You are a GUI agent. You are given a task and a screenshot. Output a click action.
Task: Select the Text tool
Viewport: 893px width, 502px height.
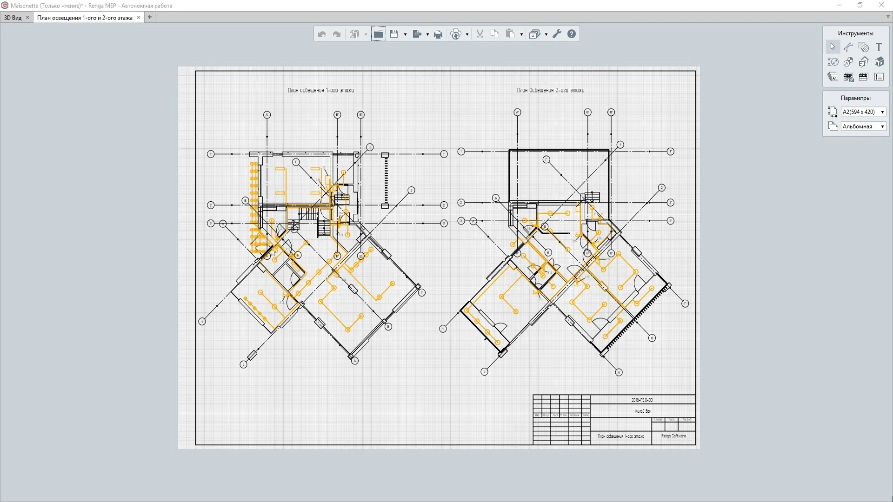pos(879,47)
